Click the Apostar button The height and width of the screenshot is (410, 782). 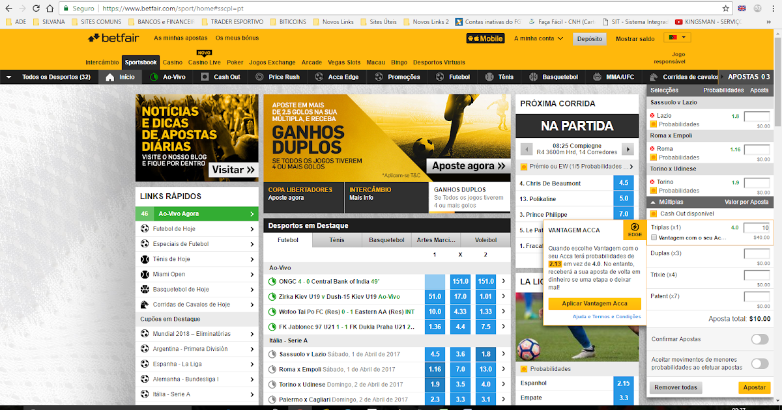click(755, 387)
